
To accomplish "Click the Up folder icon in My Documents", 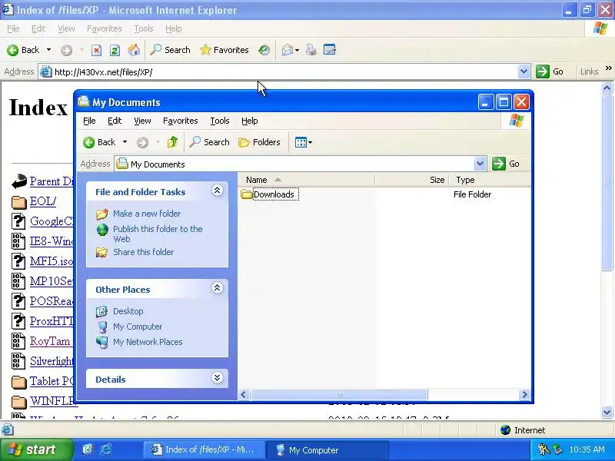I will click(172, 142).
